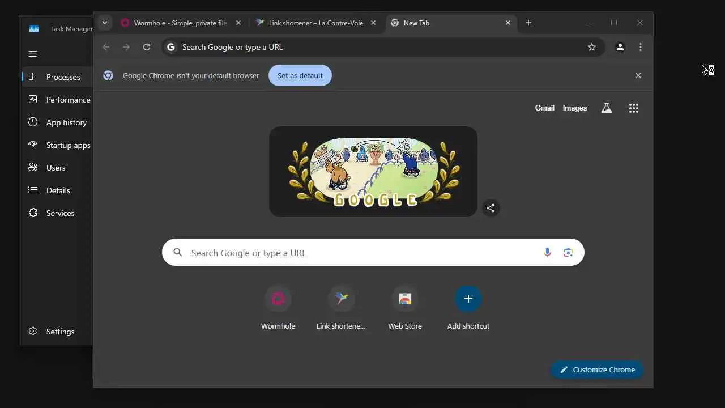Click the Set as default button

click(300, 75)
